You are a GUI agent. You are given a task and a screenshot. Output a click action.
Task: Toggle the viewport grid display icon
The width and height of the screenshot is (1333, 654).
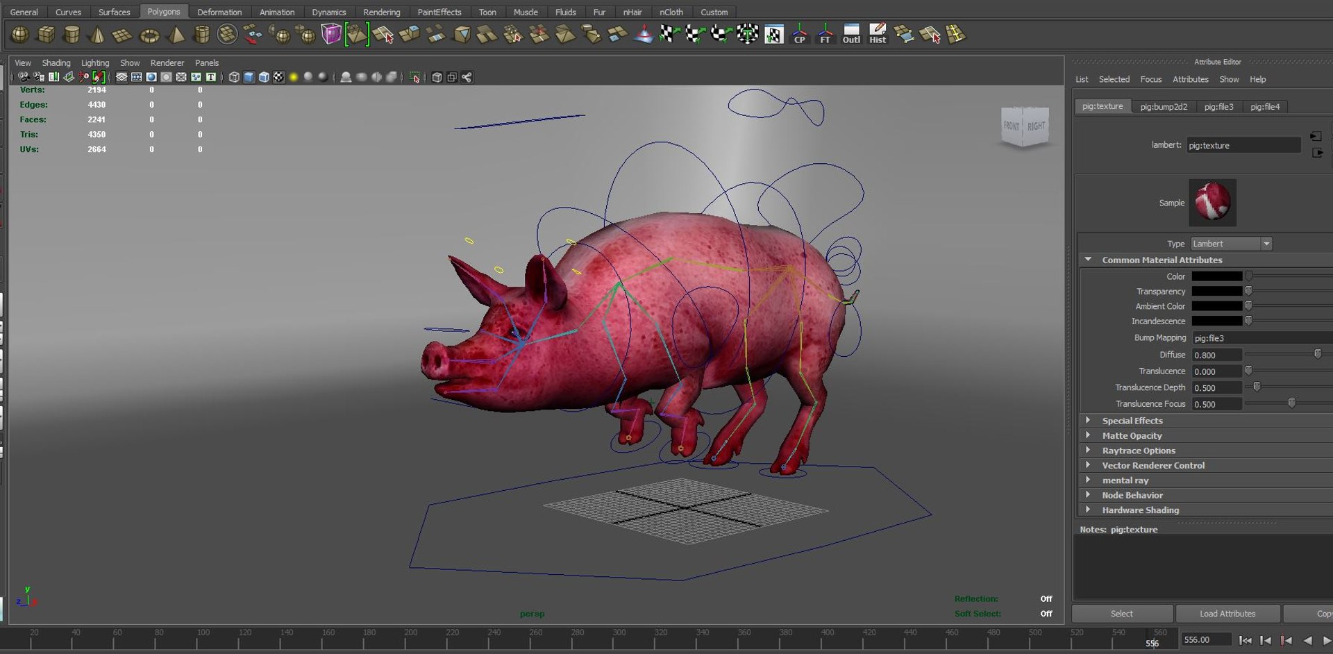click(x=121, y=77)
